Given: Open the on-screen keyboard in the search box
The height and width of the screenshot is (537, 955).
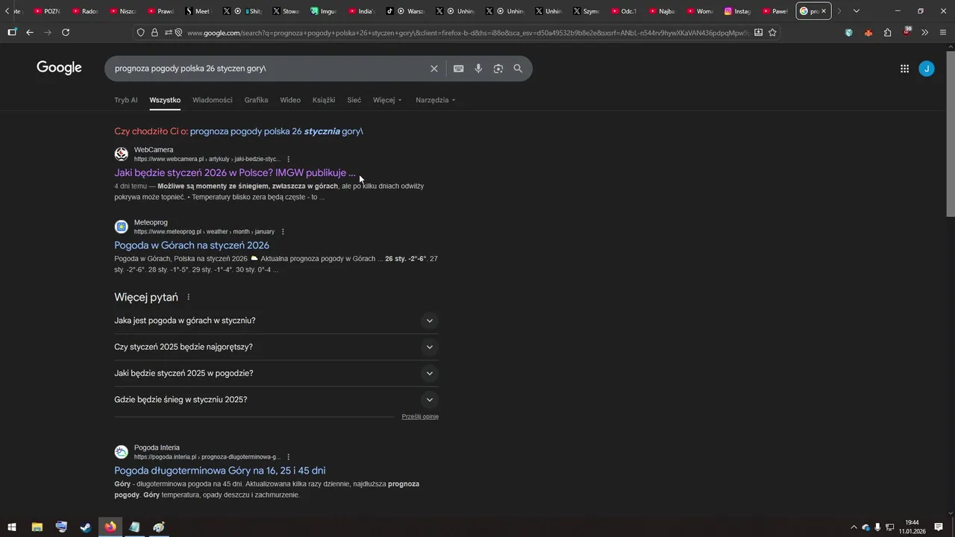Looking at the screenshot, I should click(459, 69).
